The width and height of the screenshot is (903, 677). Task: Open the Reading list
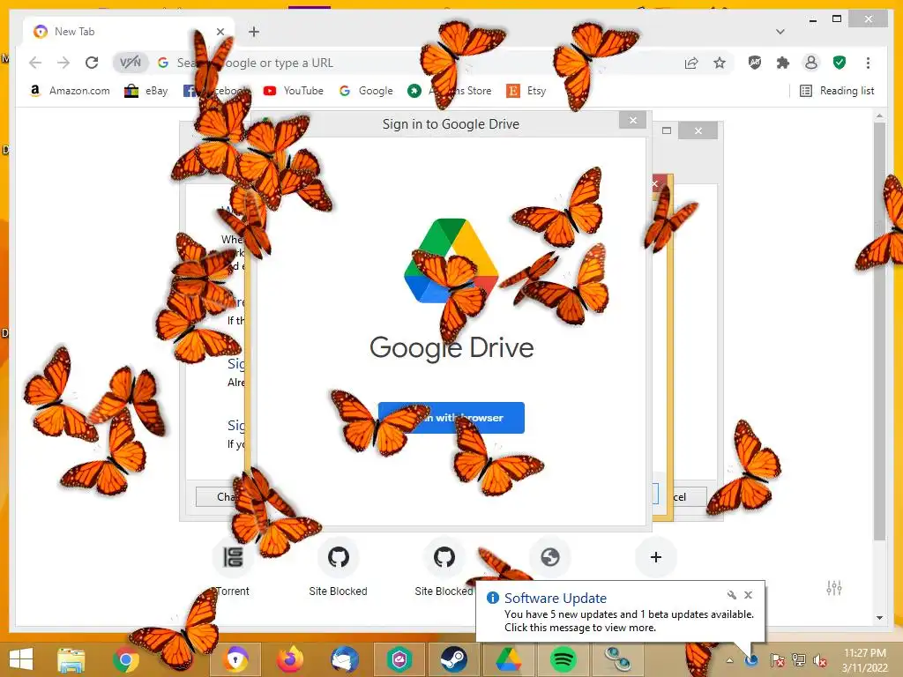pos(837,91)
